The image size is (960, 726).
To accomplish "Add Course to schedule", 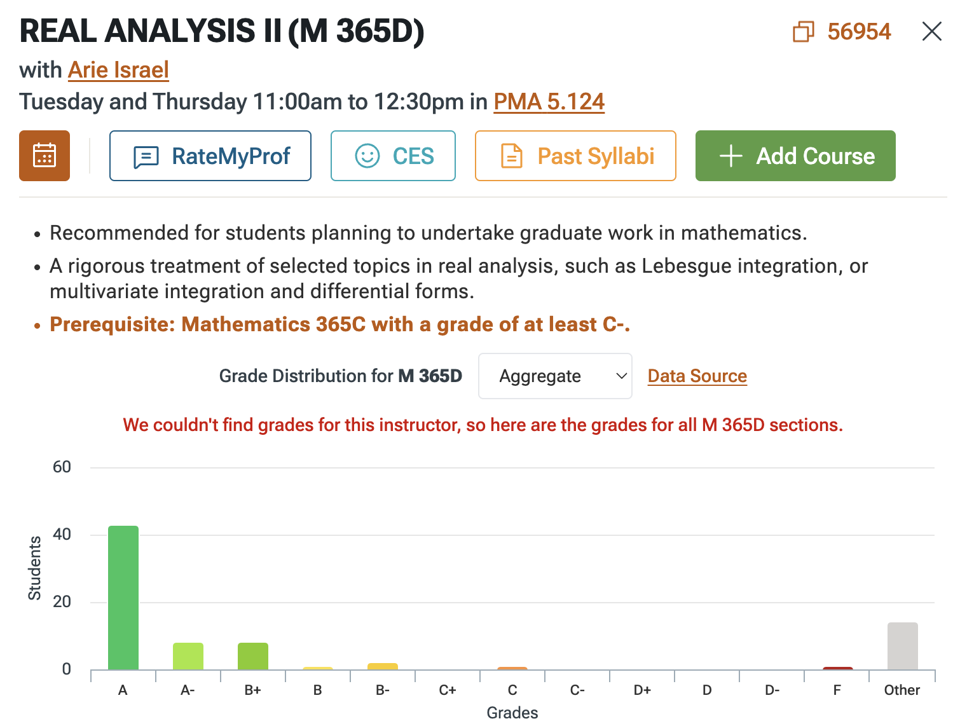I will tap(795, 156).
